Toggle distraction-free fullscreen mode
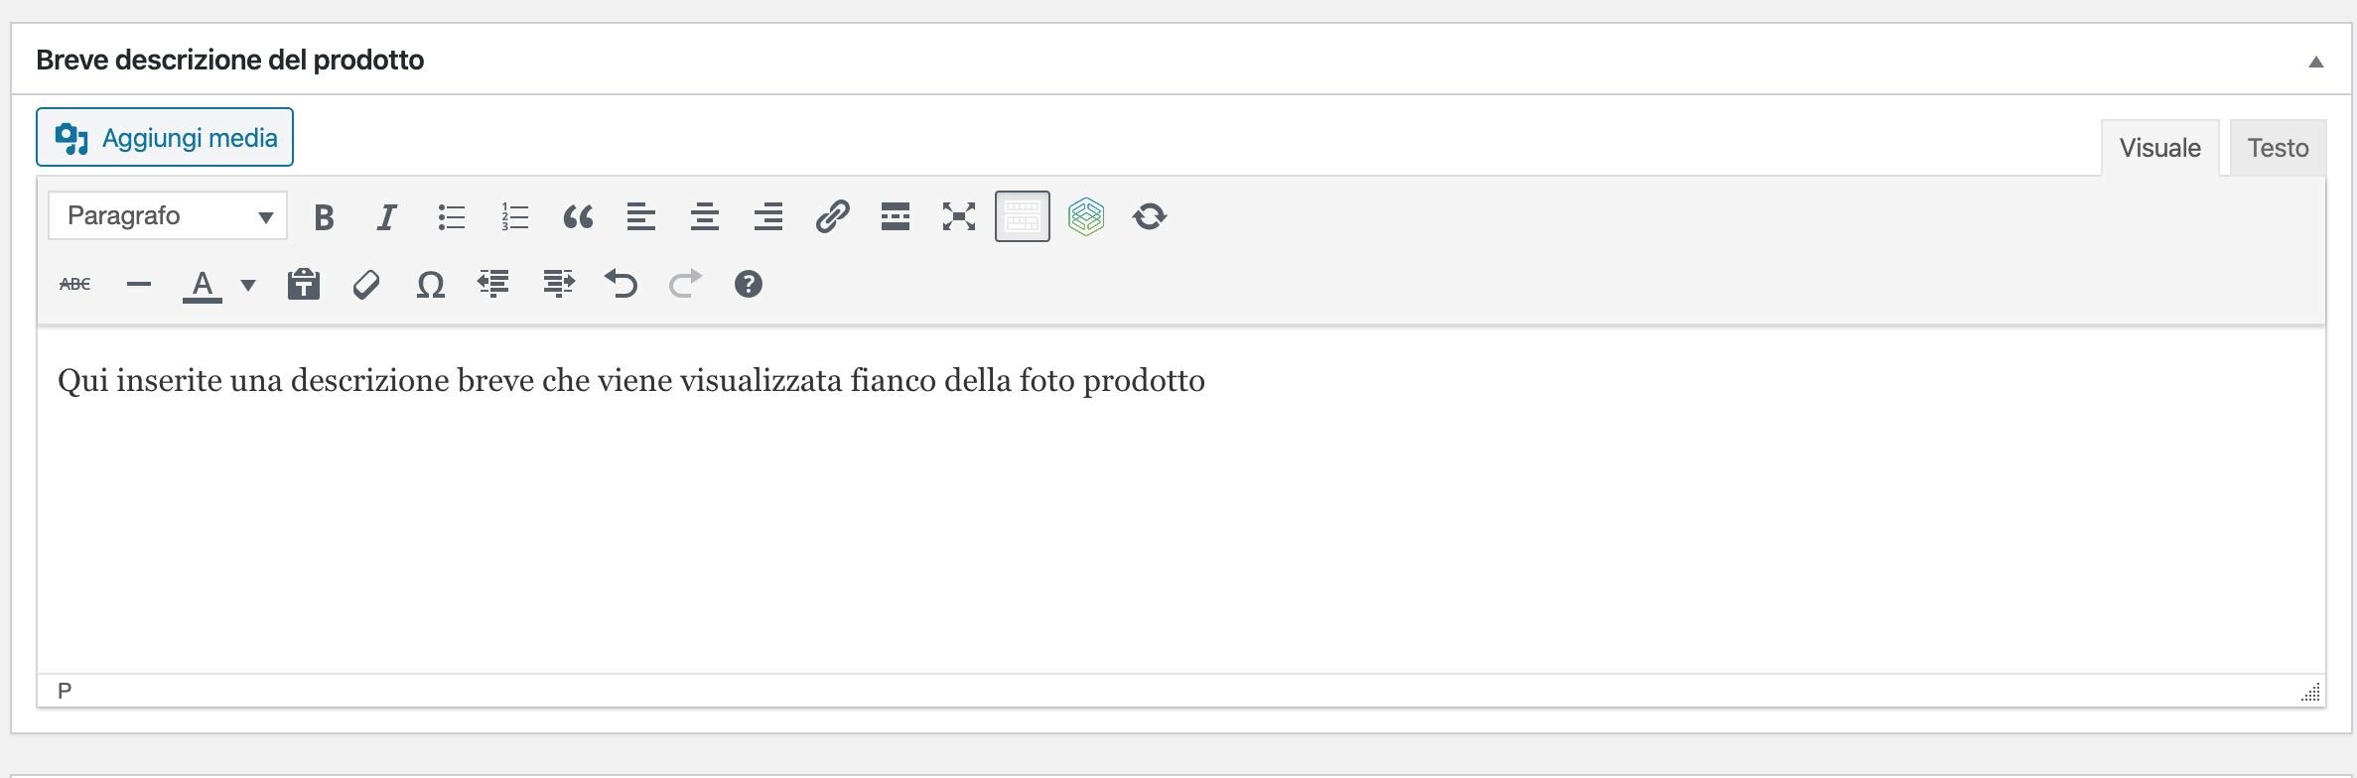The width and height of the screenshot is (2357, 778). coord(959,217)
